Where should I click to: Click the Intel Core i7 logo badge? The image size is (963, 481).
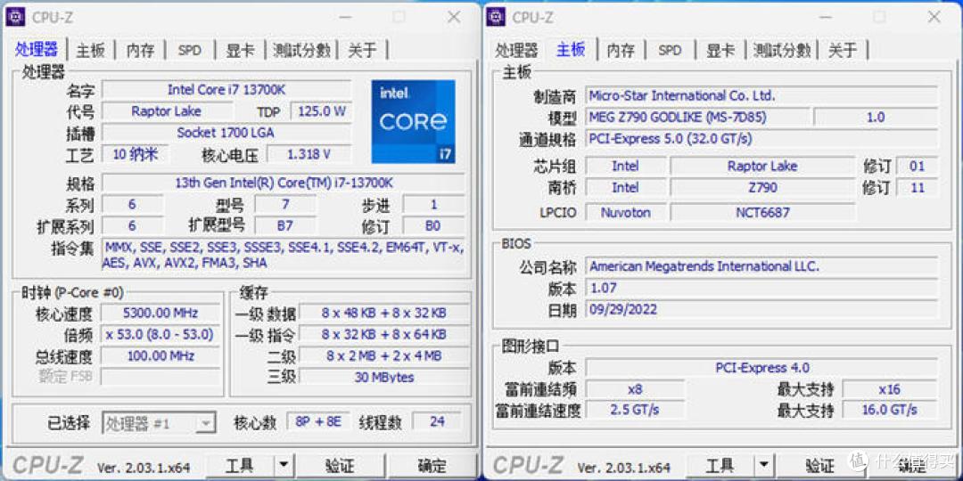click(414, 121)
